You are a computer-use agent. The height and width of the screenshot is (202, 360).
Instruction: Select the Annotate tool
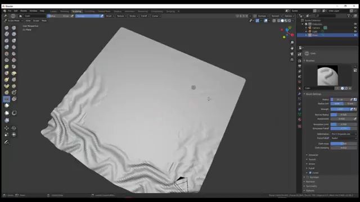(7, 142)
